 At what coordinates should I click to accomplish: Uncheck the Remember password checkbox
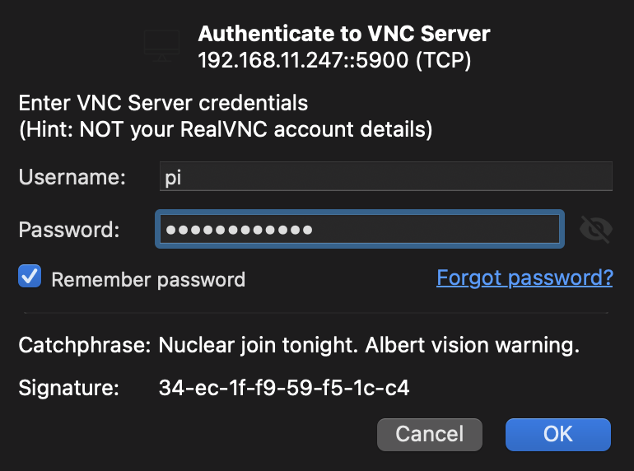30,276
